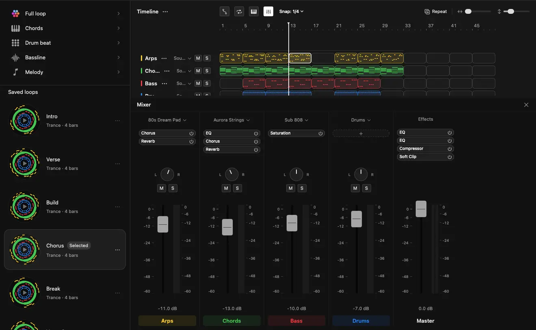Toggle Soft Clip power on Master
Image resolution: width=536 pixels, height=330 pixels.
pyautogui.click(x=450, y=157)
